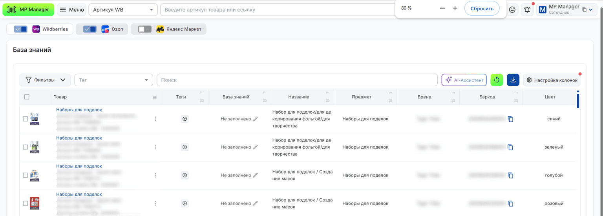Edit knowledge base pencil in синий row
Screen dimensions: 603x216
pyautogui.click(x=256, y=119)
